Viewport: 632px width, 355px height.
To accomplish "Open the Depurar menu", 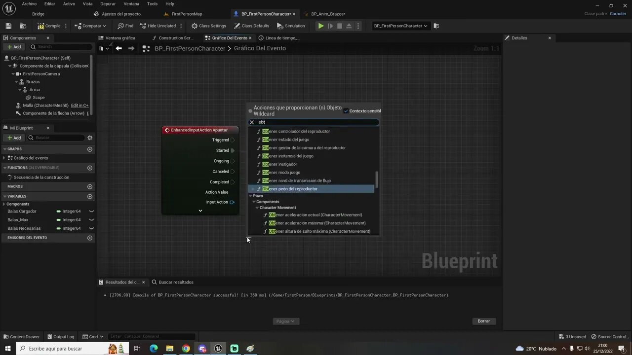I will pyautogui.click(x=108, y=3).
